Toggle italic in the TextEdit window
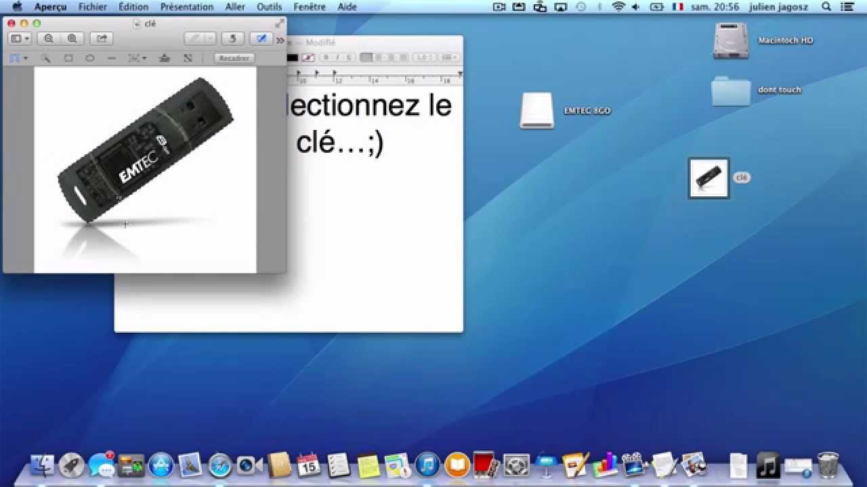The height and width of the screenshot is (487, 867). [337, 57]
